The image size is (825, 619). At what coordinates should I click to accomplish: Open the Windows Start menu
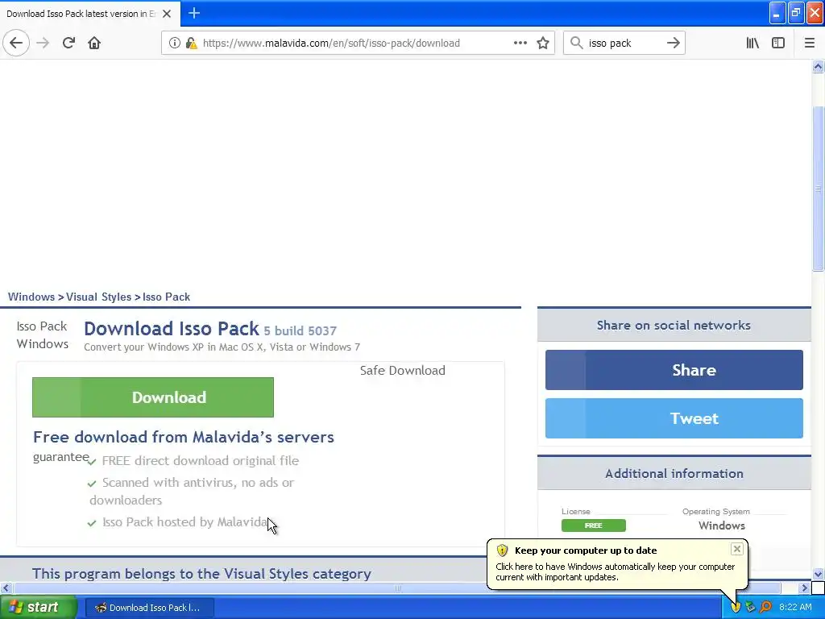click(x=39, y=607)
